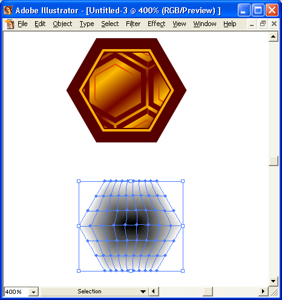Open the Selection status bar popup arrow

pyautogui.click(x=143, y=292)
